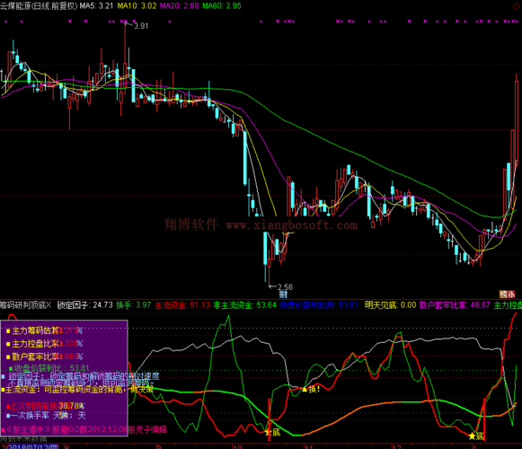Click the 精涨 badge at the chart's right edge
This screenshot has height=449, width=522.
click(507, 295)
